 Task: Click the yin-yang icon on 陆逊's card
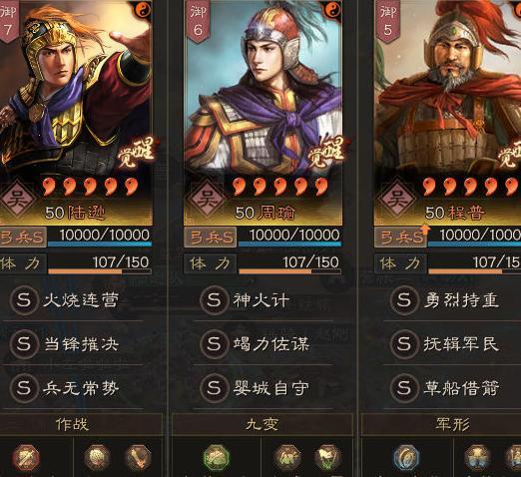[x=143, y=9]
